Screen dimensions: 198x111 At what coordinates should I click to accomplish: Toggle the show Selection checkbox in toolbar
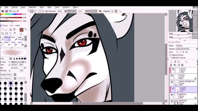click(x=47, y=11)
